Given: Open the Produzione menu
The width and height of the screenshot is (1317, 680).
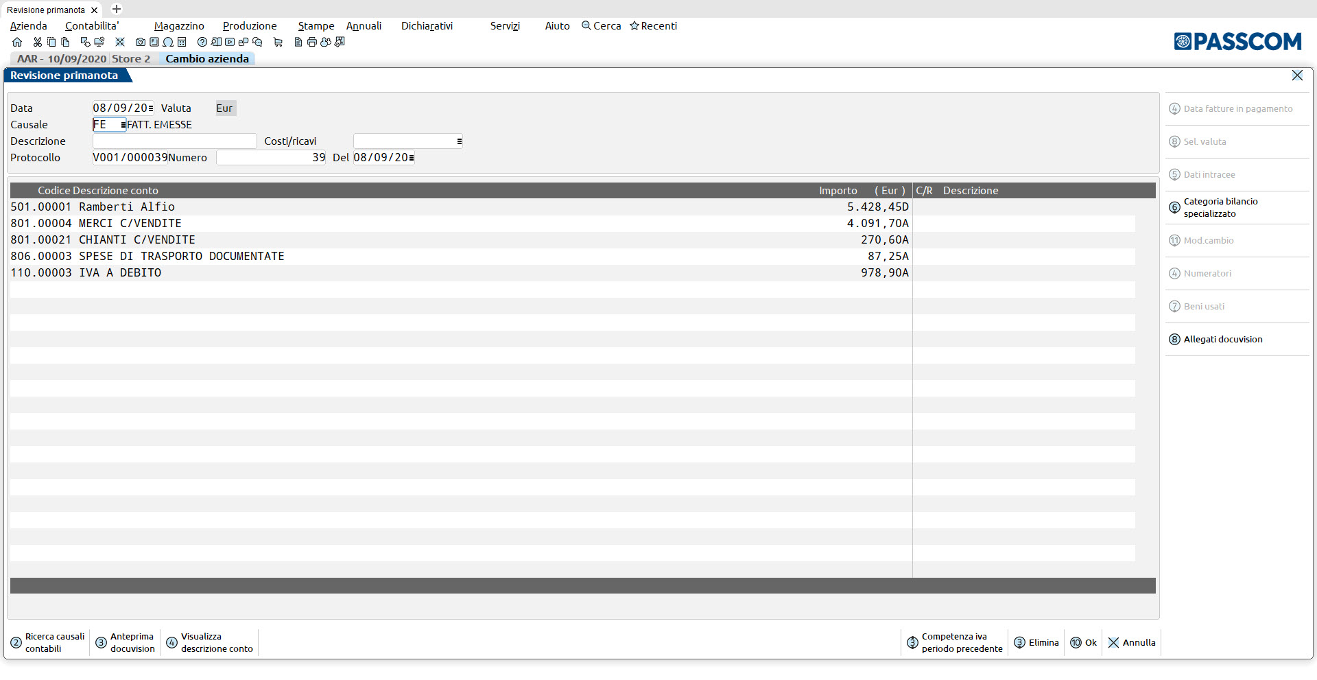Looking at the screenshot, I should point(250,26).
